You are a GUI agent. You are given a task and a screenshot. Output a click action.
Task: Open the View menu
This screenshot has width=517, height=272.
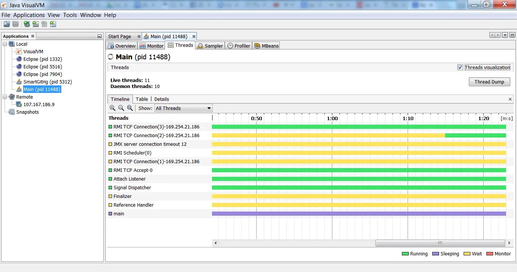[53, 15]
